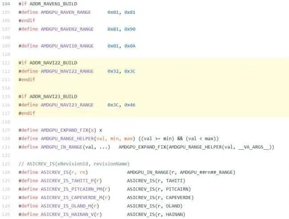The height and width of the screenshot is (219, 289).
Task: Select line number 123
Action: [6, 164]
